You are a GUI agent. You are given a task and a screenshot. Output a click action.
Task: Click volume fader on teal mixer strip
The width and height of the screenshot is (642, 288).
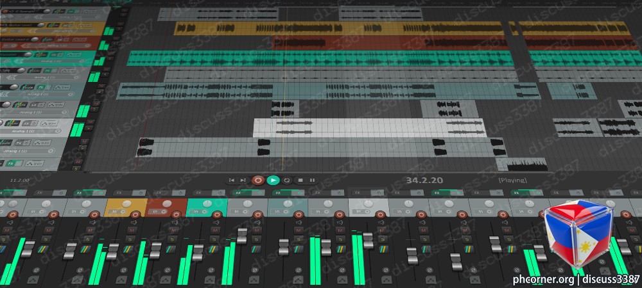(198, 253)
